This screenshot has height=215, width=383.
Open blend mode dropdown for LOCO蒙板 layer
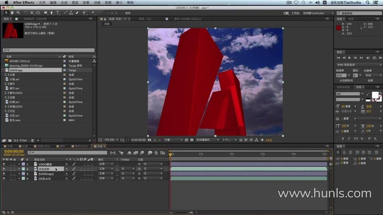coord(106,164)
